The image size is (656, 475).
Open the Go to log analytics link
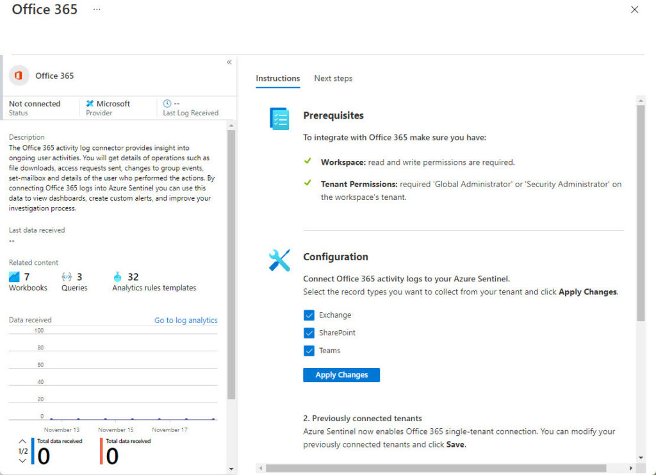[x=186, y=320]
